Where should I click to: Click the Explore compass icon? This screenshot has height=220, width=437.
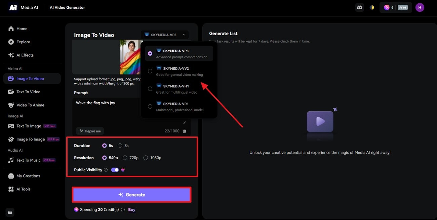point(11,42)
